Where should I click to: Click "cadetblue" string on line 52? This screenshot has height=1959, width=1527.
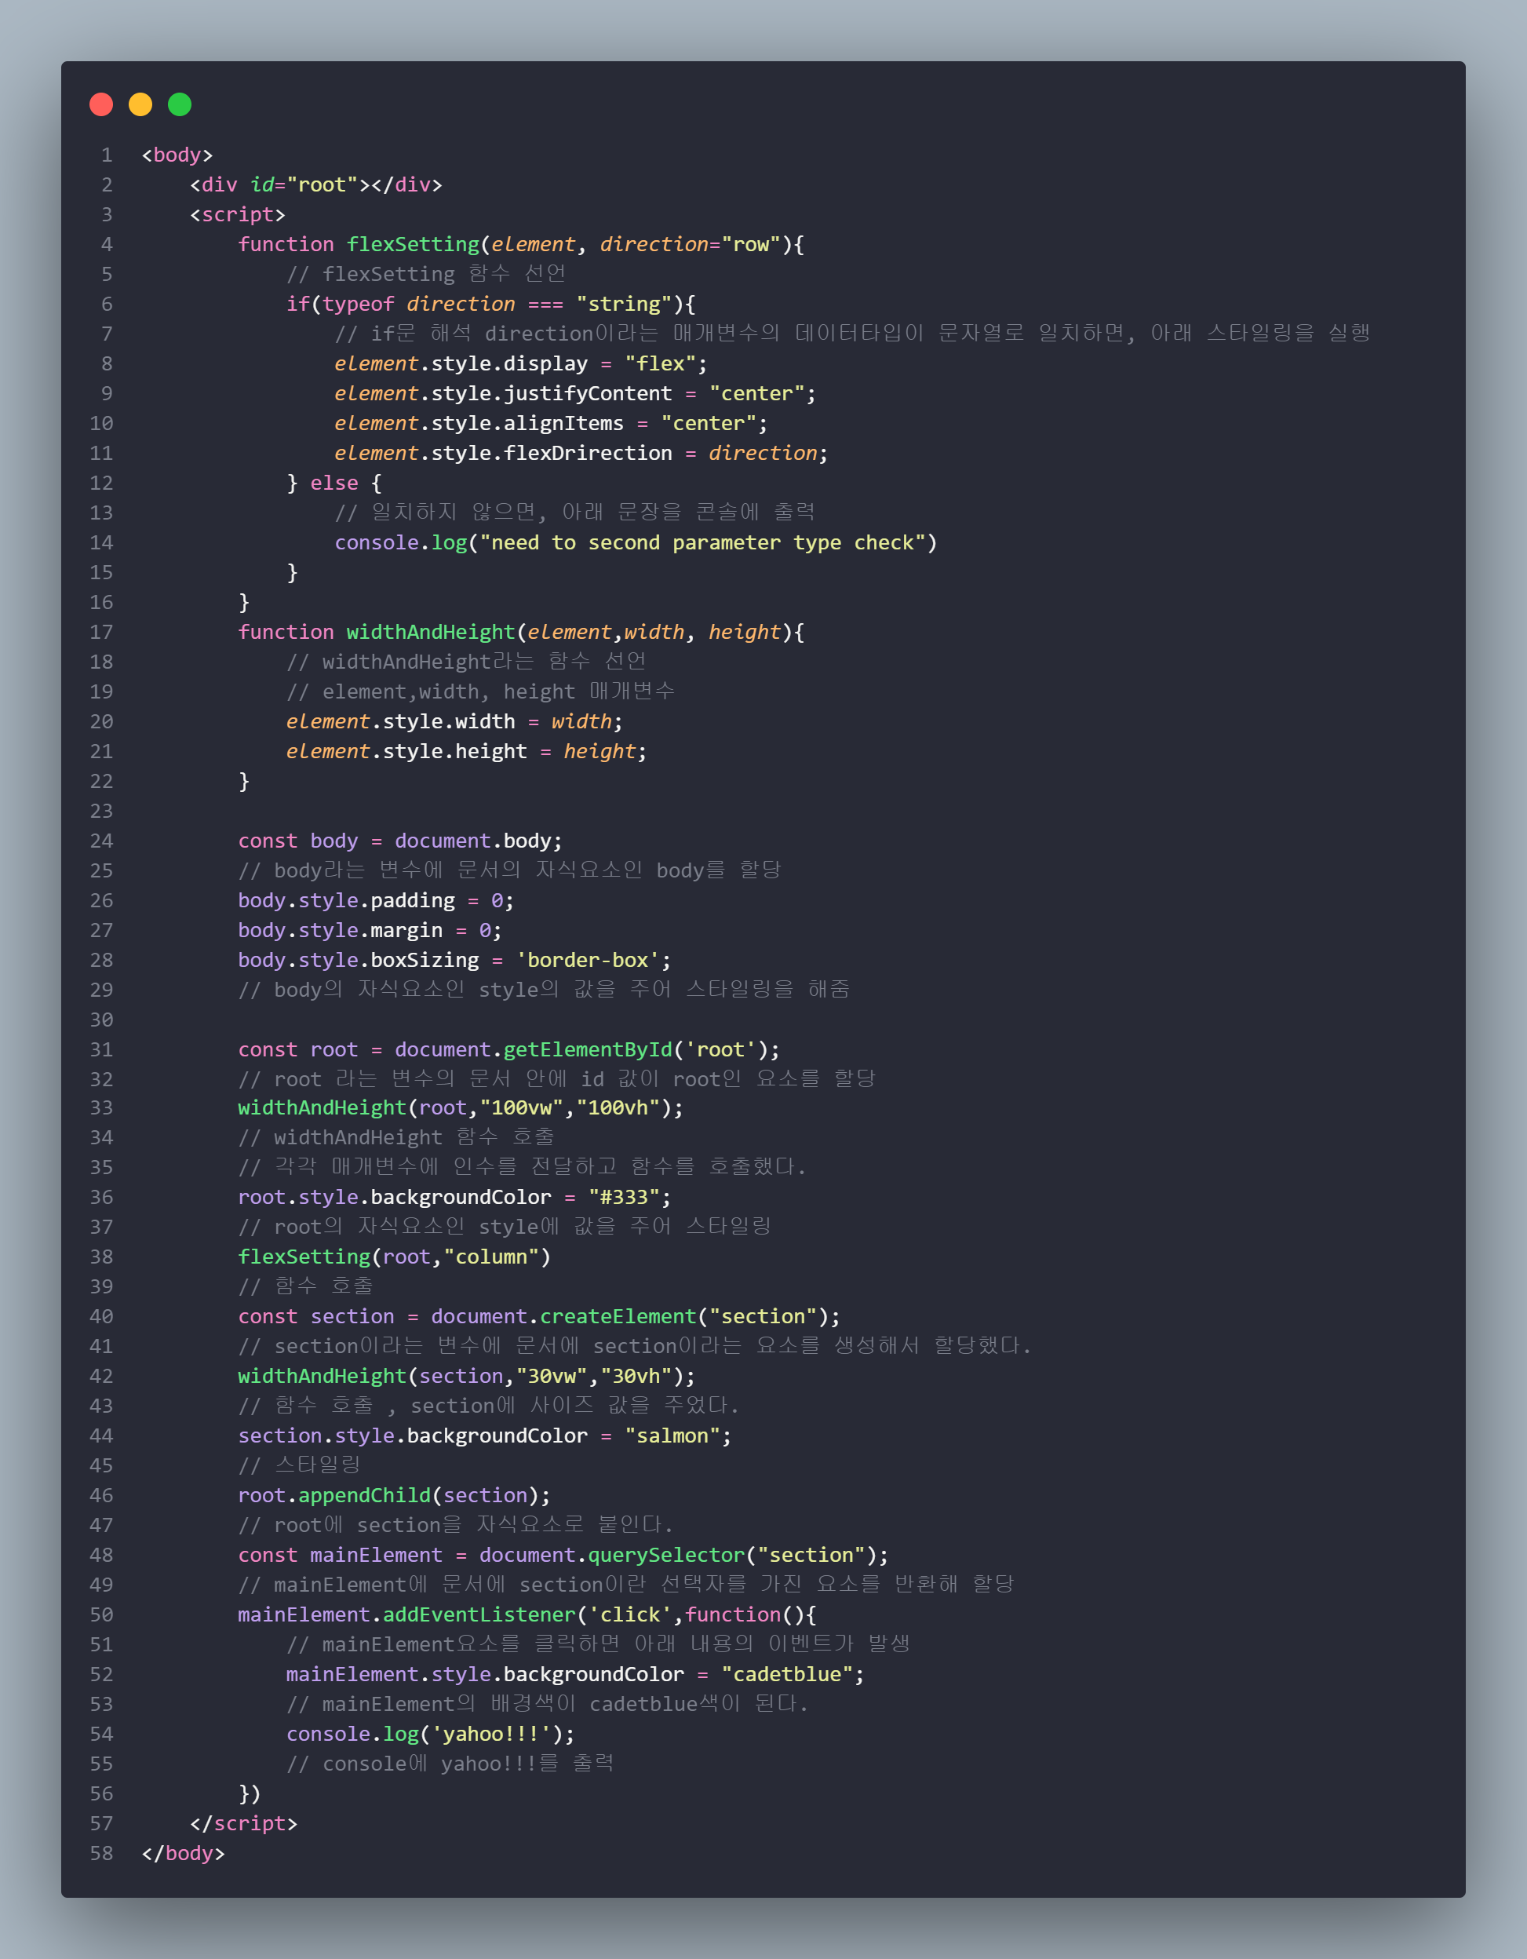tap(787, 1674)
